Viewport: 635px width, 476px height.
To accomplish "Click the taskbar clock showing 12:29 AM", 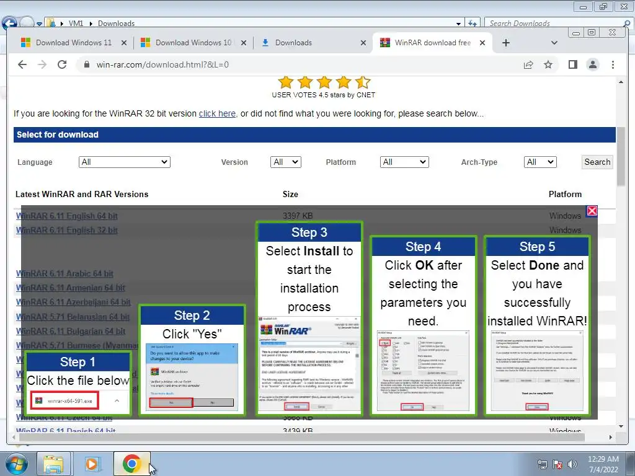I will [x=603, y=464].
